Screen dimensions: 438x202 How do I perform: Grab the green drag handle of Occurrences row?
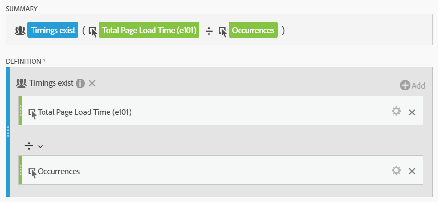point(21,170)
